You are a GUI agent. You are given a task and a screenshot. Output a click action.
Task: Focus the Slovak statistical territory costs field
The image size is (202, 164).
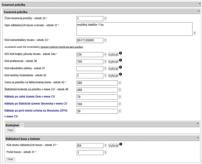(97, 104)
